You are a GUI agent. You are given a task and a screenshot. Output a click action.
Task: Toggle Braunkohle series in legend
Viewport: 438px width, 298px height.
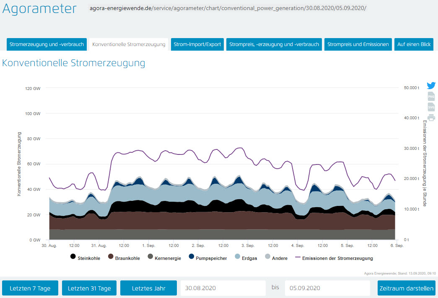click(124, 258)
